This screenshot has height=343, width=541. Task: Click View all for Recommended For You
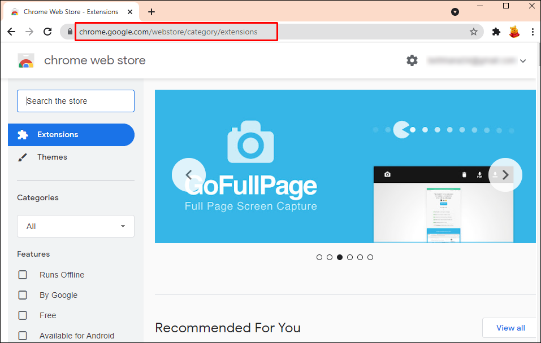tap(510, 328)
